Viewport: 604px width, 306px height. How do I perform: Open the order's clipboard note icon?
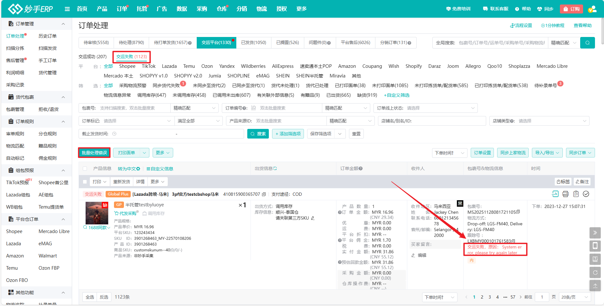(576, 194)
